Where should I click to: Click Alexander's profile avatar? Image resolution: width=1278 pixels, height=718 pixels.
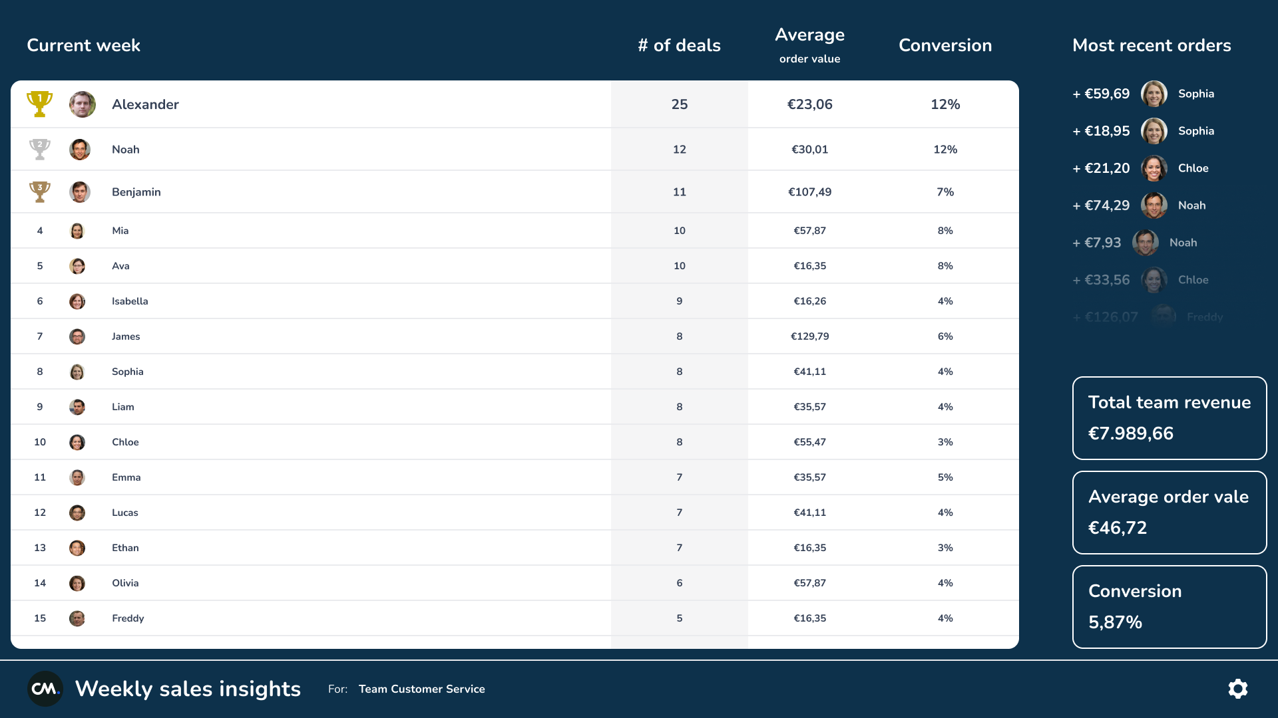83,104
